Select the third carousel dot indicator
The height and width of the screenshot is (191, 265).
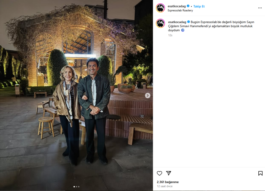click(79, 186)
